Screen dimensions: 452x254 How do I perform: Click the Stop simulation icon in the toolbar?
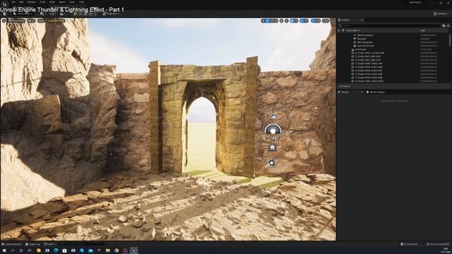(85, 14)
